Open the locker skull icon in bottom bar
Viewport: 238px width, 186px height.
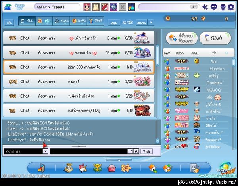[x=195, y=168]
